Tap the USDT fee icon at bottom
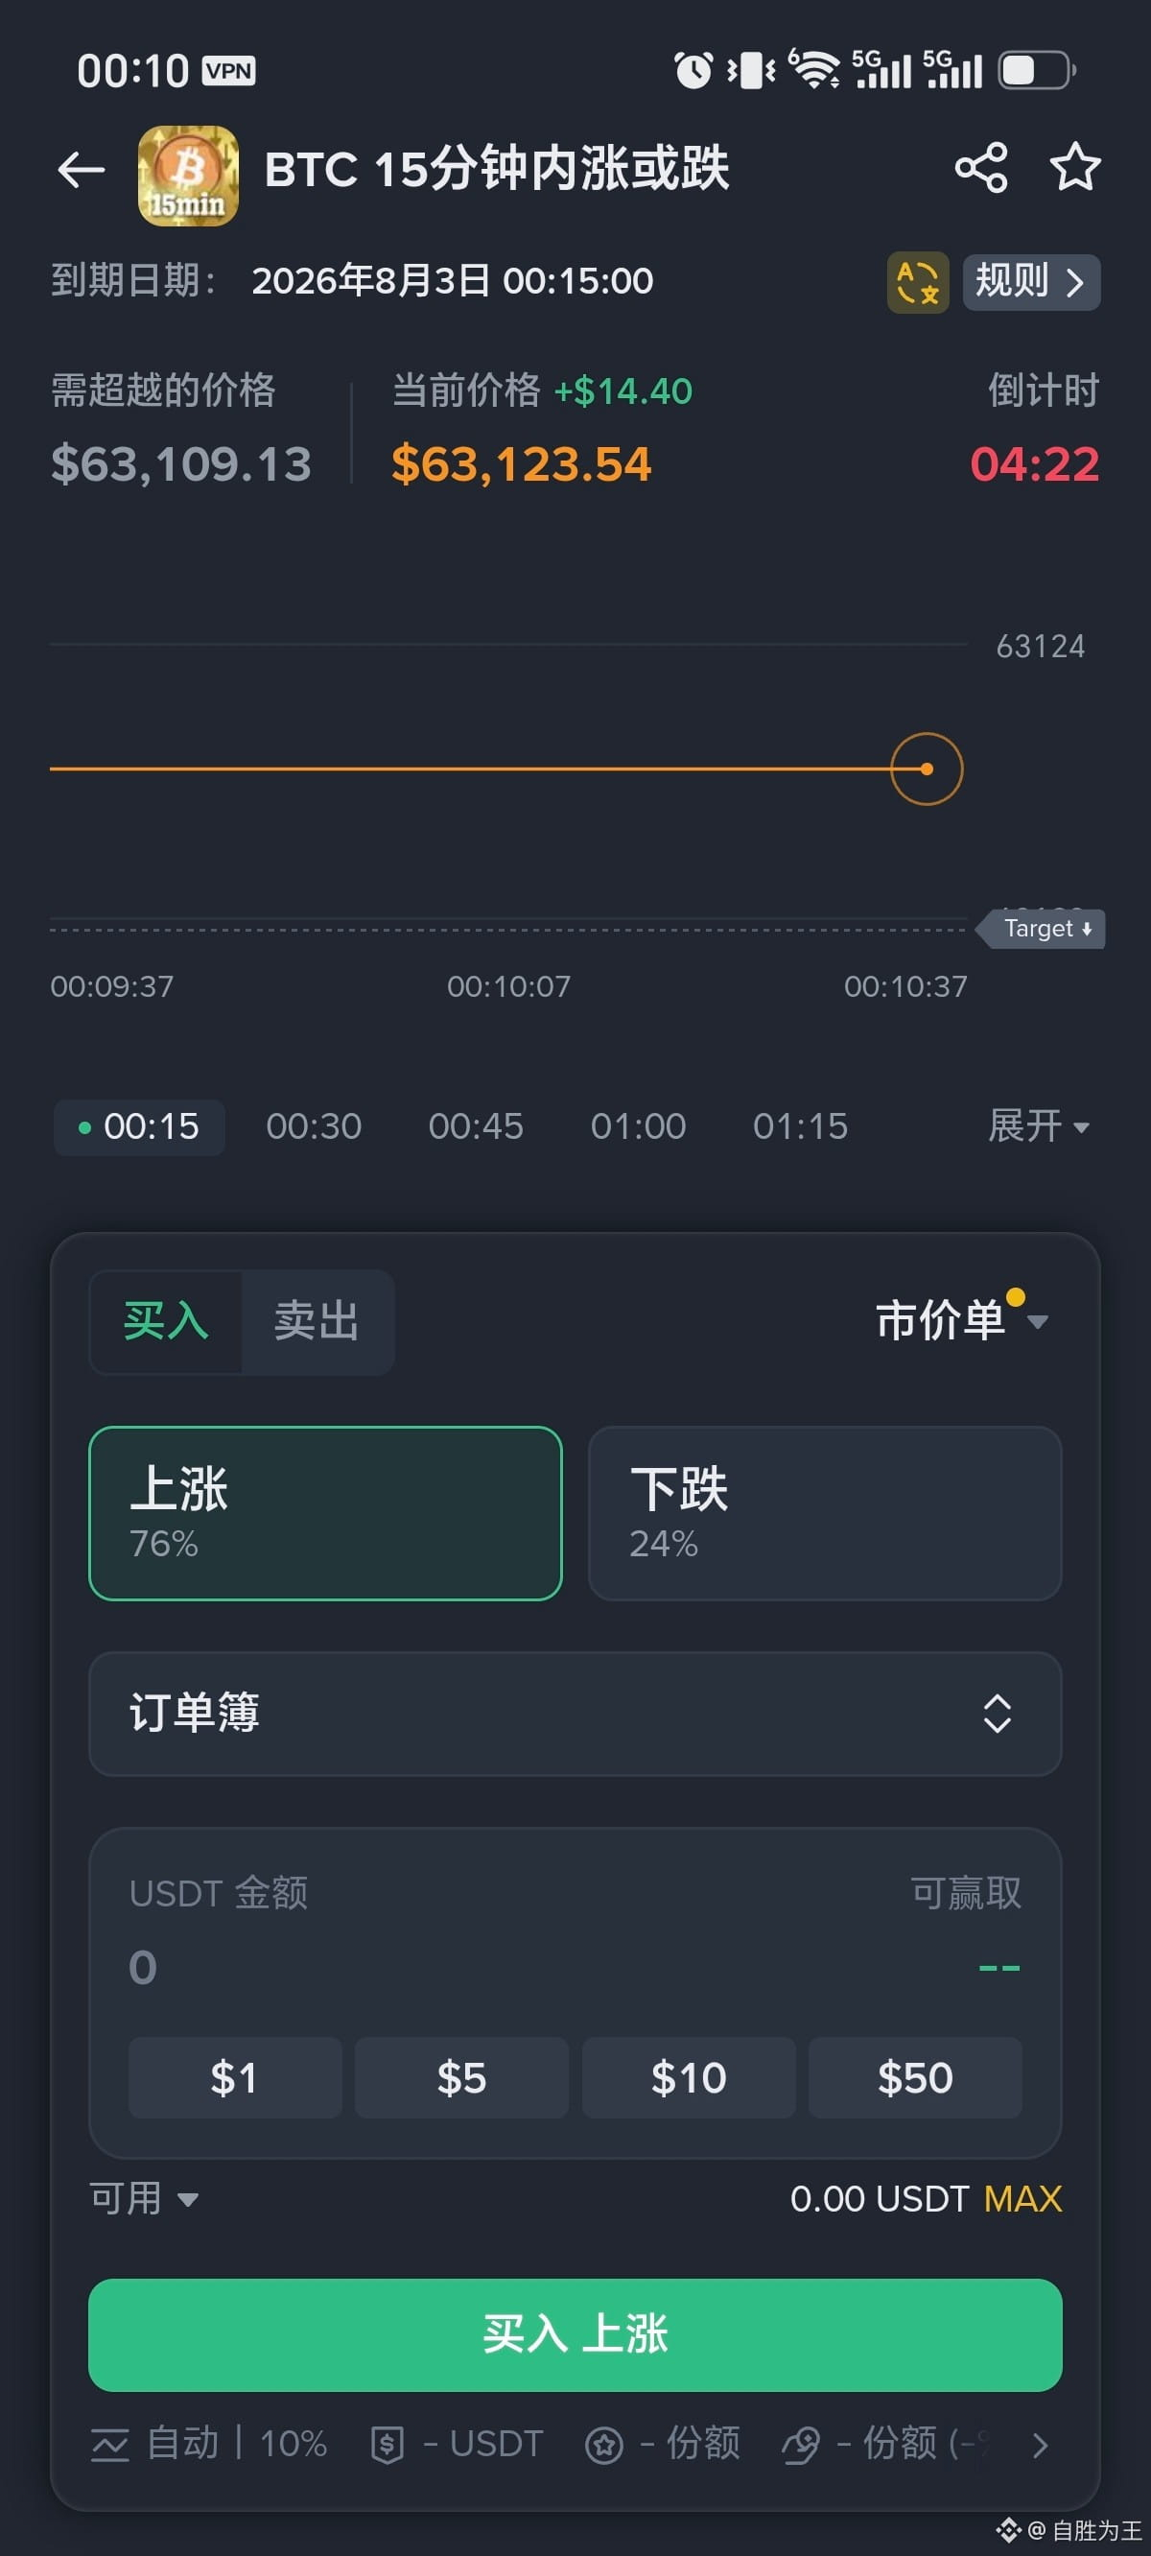Image resolution: width=1151 pixels, height=2556 pixels. [387, 2444]
